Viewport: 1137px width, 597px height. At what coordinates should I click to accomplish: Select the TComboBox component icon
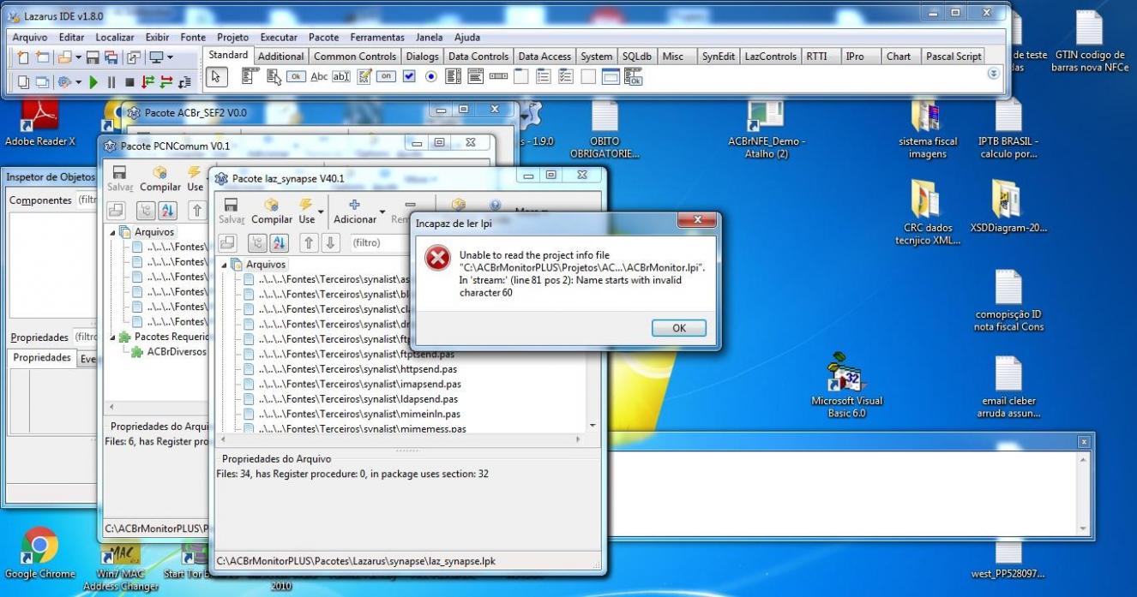tap(476, 77)
